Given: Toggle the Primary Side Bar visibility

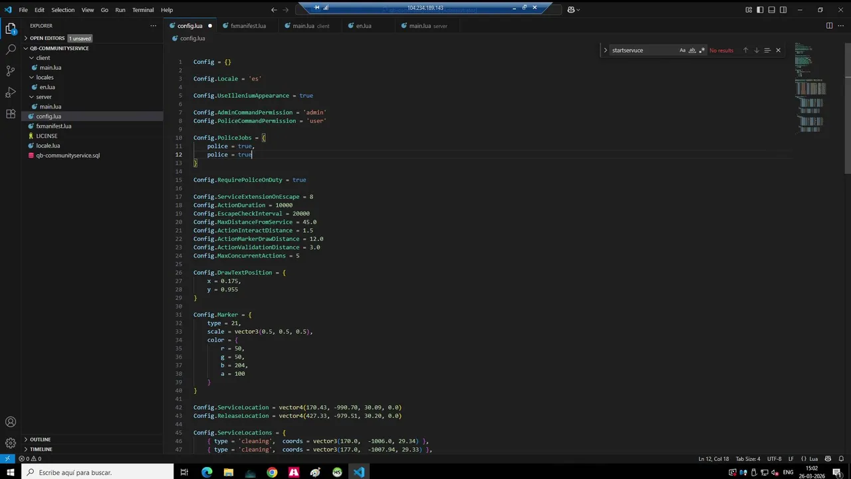Looking at the screenshot, I should click(760, 10).
